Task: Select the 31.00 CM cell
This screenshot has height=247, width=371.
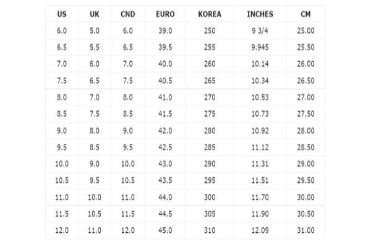Action: pos(305,230)
